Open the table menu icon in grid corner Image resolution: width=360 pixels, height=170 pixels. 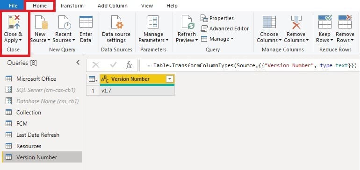tap(93, 79)
